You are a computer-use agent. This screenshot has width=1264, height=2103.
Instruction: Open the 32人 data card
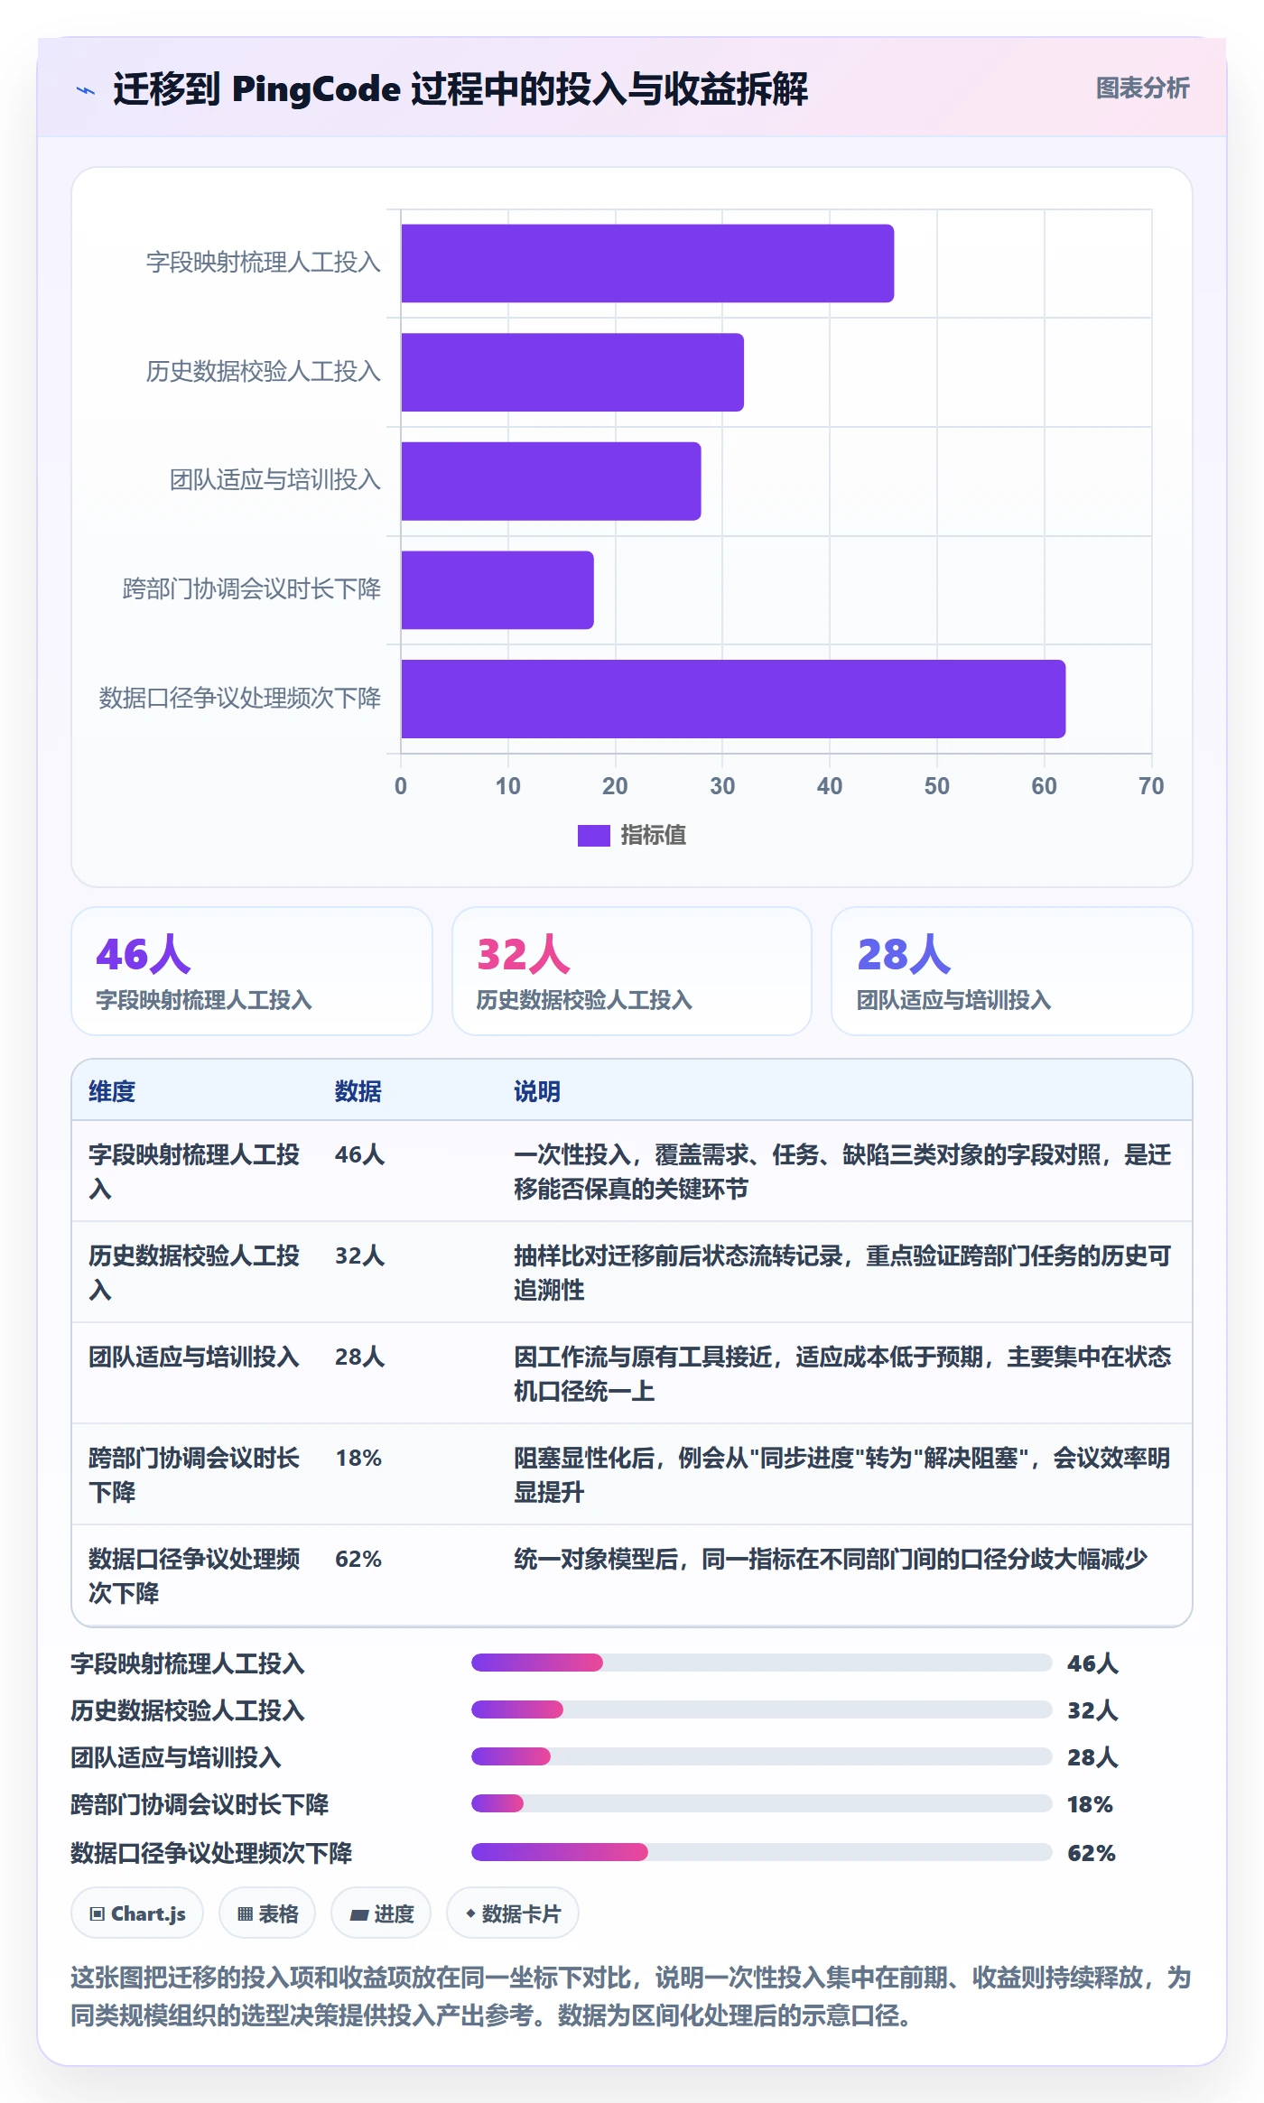632,971
